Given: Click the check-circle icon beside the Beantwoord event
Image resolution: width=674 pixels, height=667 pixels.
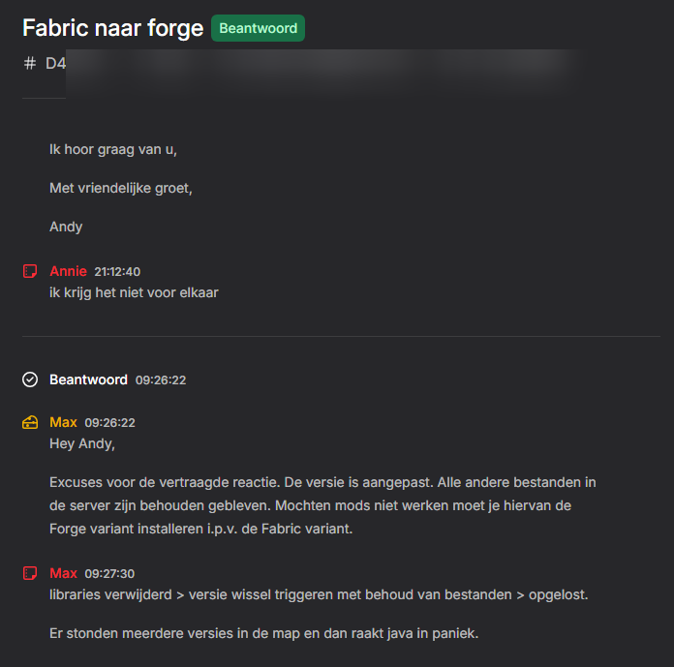Looking at the screenshot, I should pyautogui.click(x=30, y=379).
